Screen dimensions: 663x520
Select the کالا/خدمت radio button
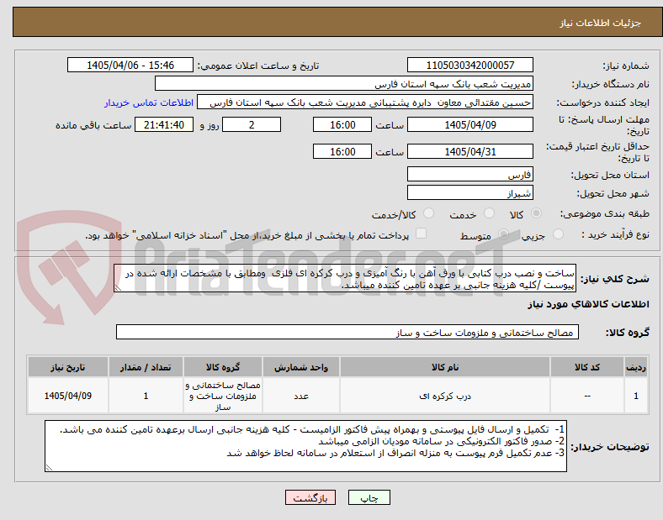tap(428, 213)
